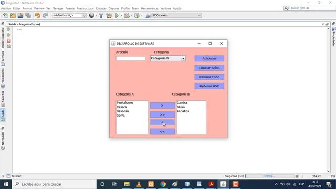Click the Redo arrow icon

click(x=45, y=15)
